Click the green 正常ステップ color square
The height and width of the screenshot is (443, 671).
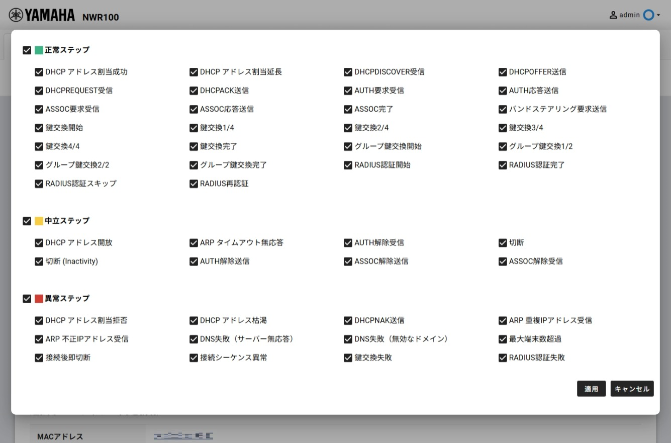[39, 50]
